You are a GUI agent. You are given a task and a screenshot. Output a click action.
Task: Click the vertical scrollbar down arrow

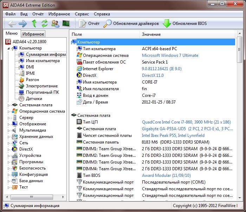click(x=240, y=198)
